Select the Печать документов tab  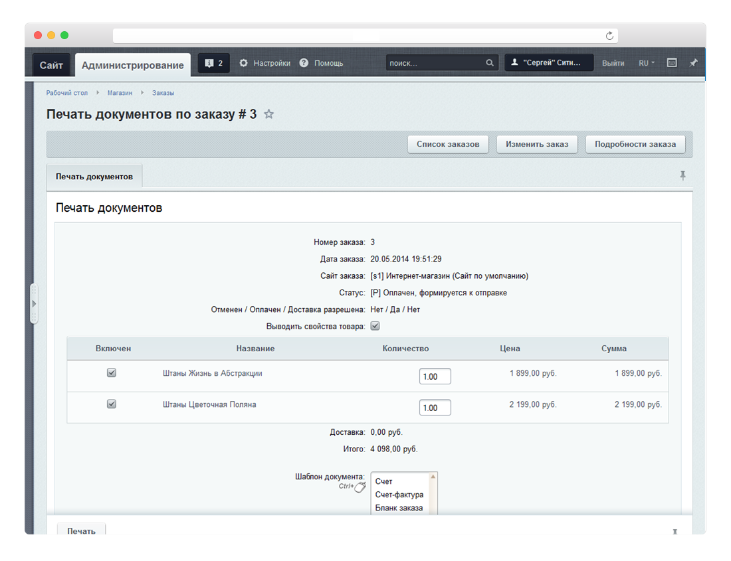[94, 177]
